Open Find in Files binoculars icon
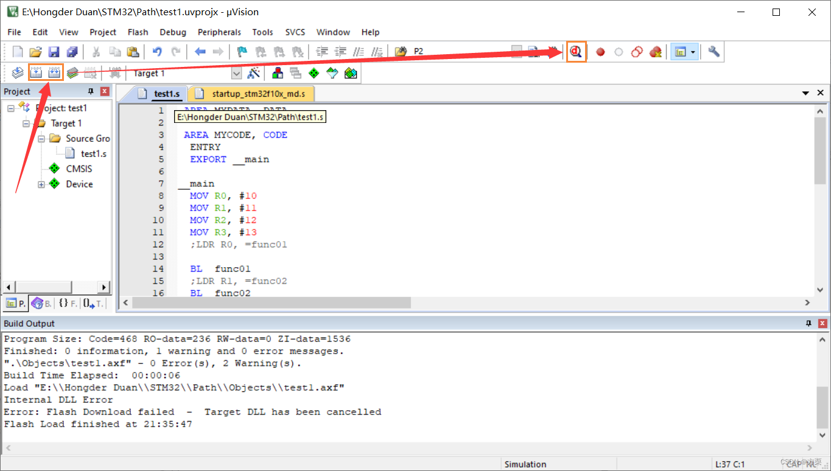831x471 pixels. coord(401,52)
